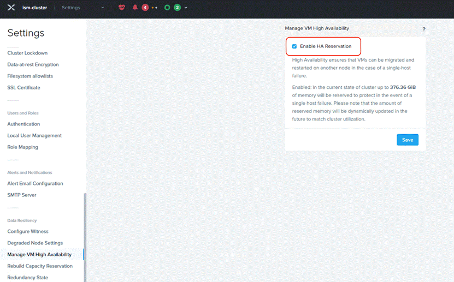Viewport: 454px width, 282px height.
Task: Open Cluster Lockdown settings
Action: pyautogui.click(x=27, y=53)
